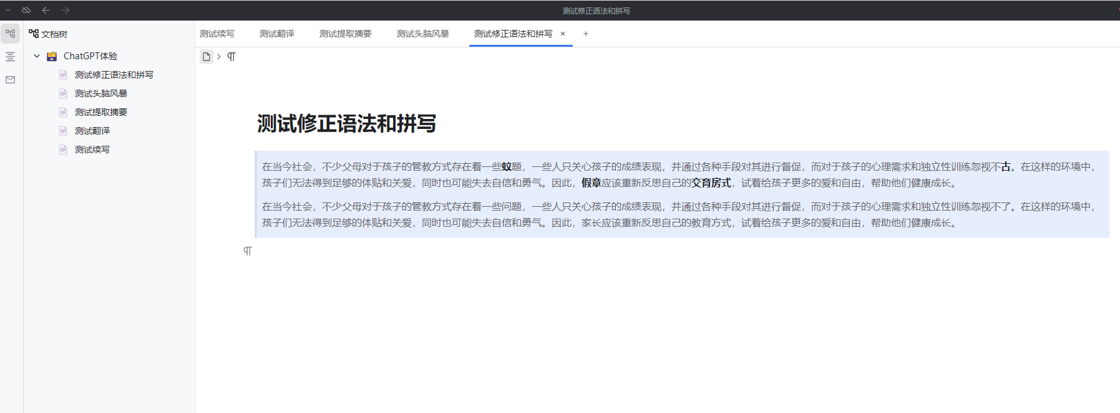Image resolution: width=1120 pixels, height=413 pixels.
Task: Click the paragraph mark in breadcrumb
Action: click(231, 57)
